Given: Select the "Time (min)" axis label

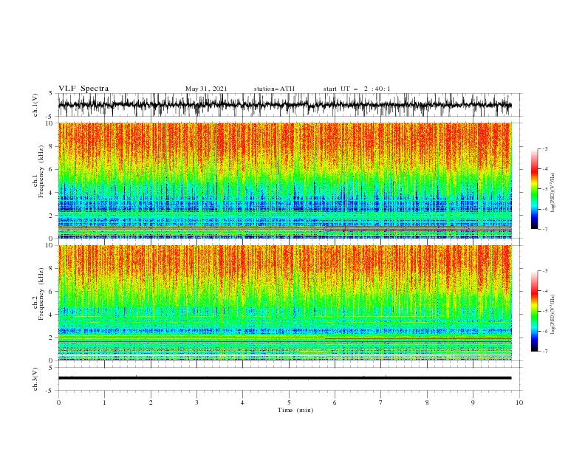Looking at the screenshot, I should [295, 410].
